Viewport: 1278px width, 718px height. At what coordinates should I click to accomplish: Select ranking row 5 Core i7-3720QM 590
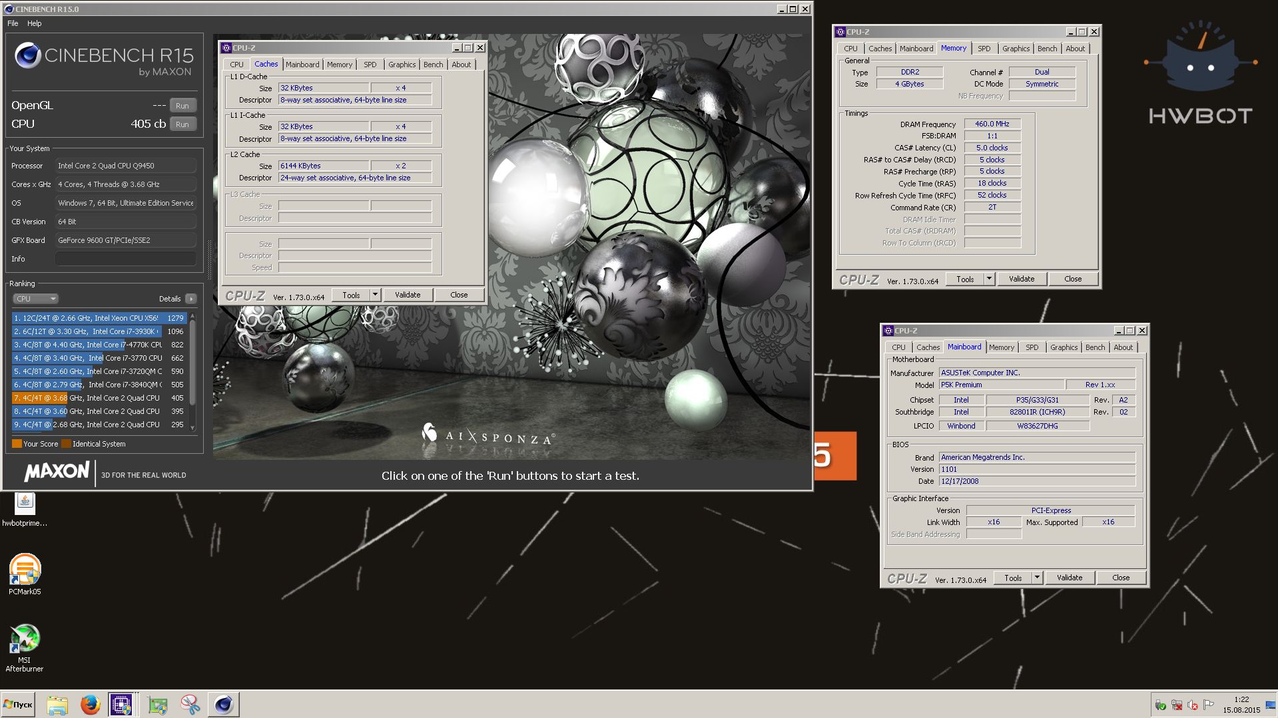(99, 371)
